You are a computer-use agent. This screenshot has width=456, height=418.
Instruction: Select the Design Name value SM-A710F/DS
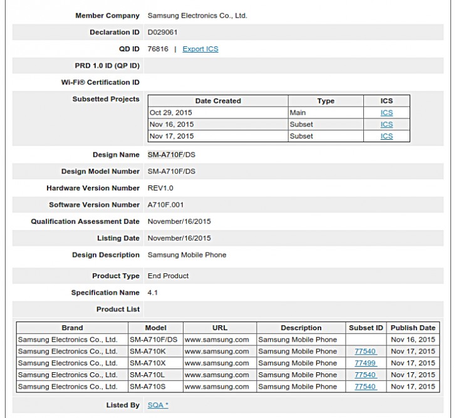pos(171,155)
